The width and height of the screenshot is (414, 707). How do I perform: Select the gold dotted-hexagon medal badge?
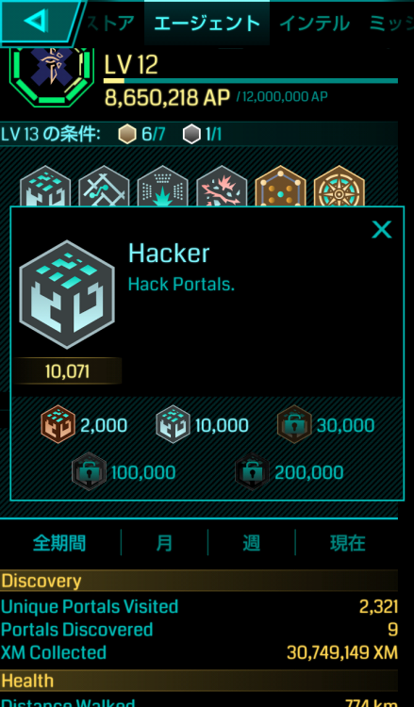tap(280, 188)
